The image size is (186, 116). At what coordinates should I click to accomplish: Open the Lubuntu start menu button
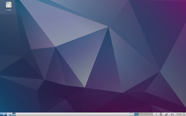point(3,114)
